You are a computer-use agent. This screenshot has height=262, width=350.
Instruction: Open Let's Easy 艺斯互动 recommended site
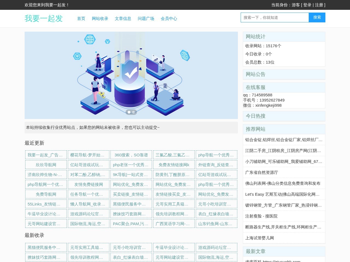coord(284,194)
